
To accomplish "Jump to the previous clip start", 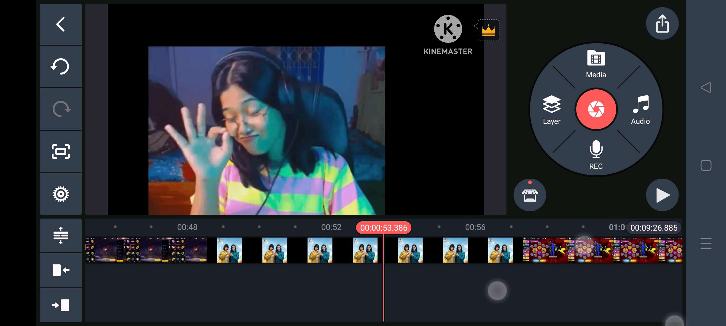I will point(60,270).
